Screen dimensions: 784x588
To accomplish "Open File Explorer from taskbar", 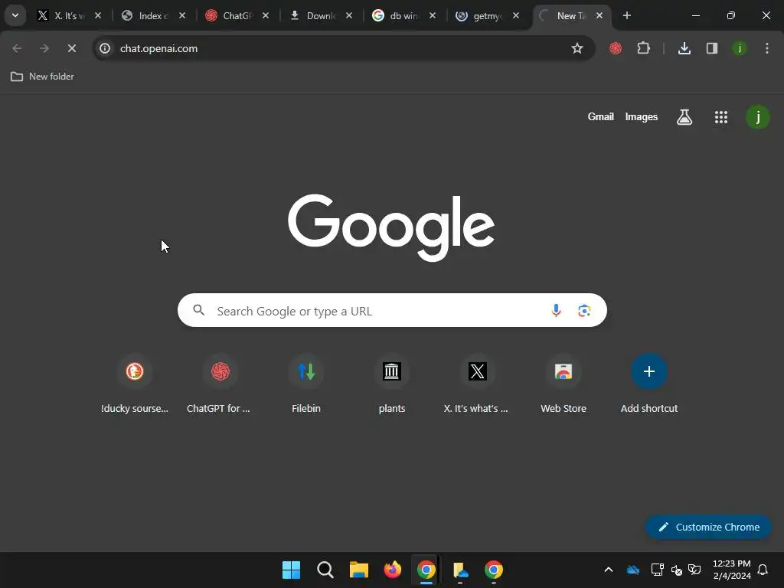I will [358, 570].
